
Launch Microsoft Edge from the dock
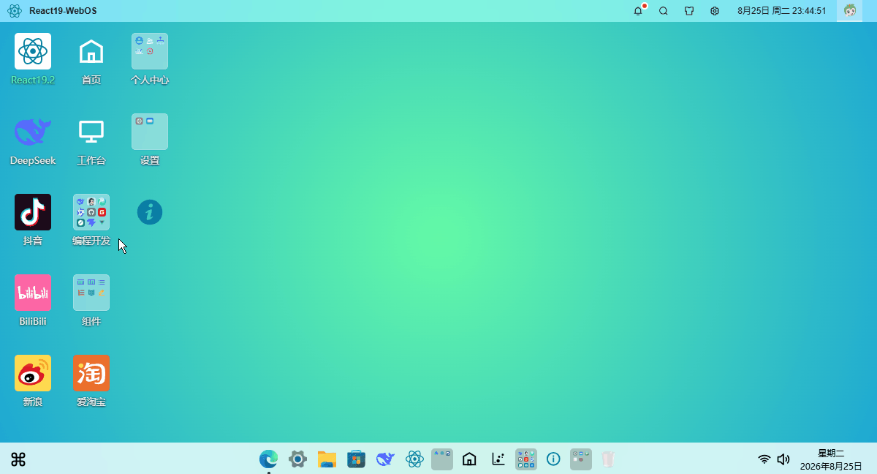point(268,459)
